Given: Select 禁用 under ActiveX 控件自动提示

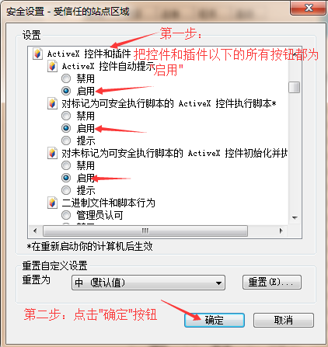Looking at the screenshot, I should click(x=66, y=78).
